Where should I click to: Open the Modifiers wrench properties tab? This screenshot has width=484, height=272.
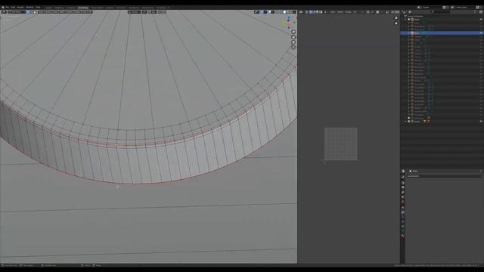click(x=403, y=212)
